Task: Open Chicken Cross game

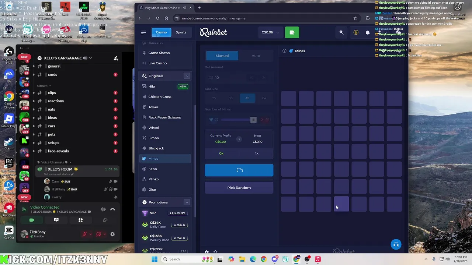Action: click(x=165, y=97)
